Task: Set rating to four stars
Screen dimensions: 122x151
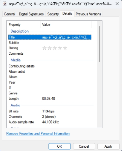Action: point(60,48)
